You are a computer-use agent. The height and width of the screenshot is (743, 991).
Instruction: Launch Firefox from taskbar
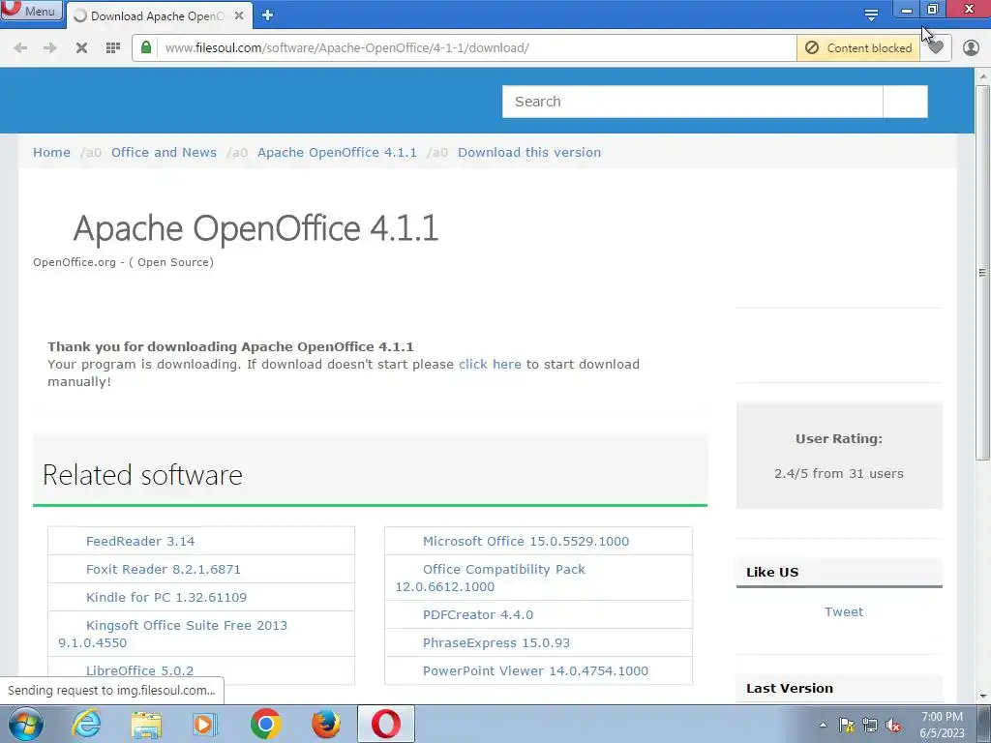(x=325, y=724)
